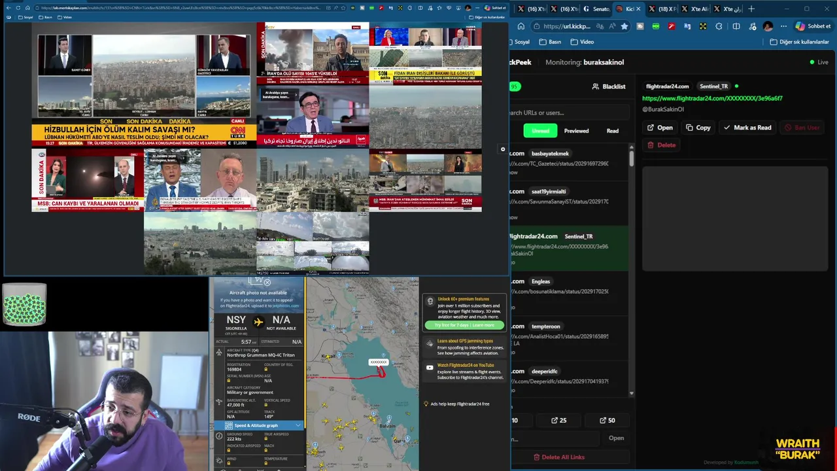Click the yellow cross-arrows extension icon
The image size is (837, 471).
[703, 26]
